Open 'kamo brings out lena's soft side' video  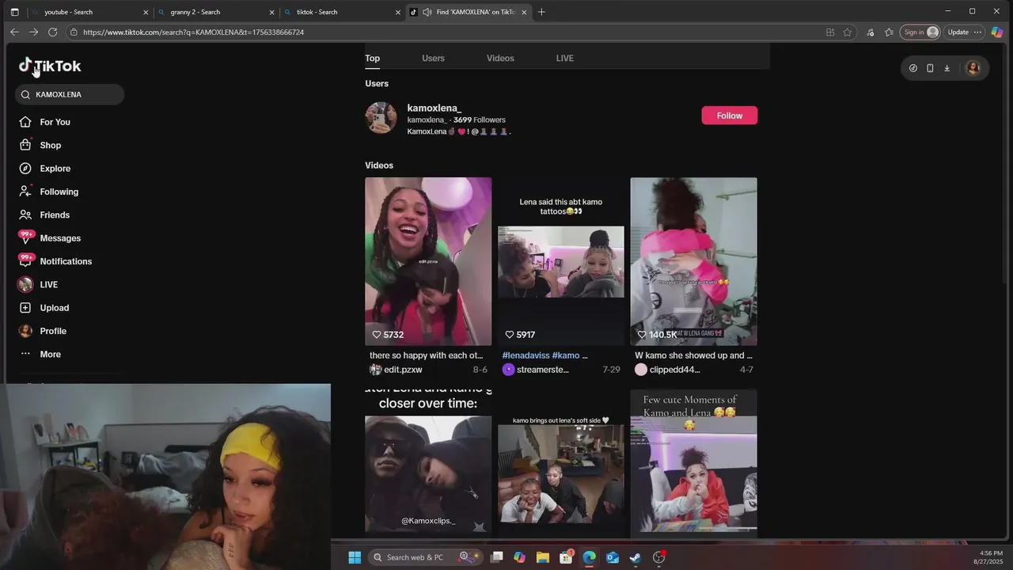point(561,462)
